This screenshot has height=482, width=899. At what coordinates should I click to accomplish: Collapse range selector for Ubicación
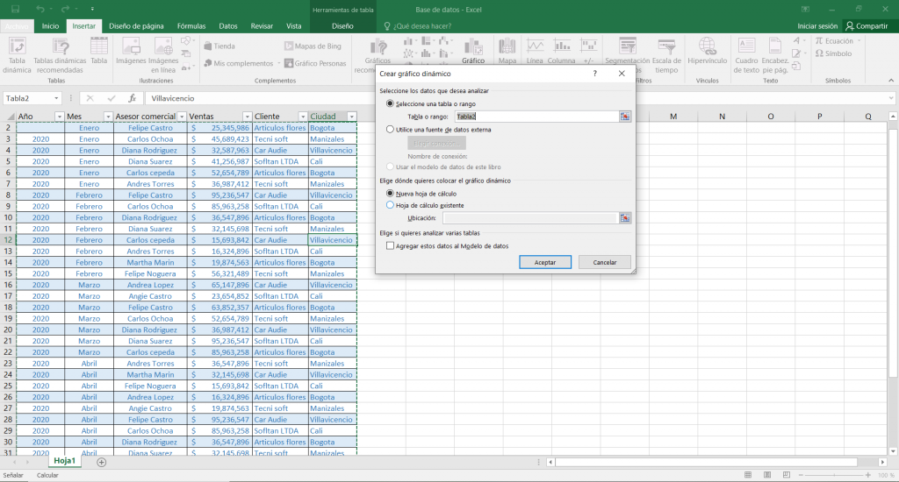[624, 218]
